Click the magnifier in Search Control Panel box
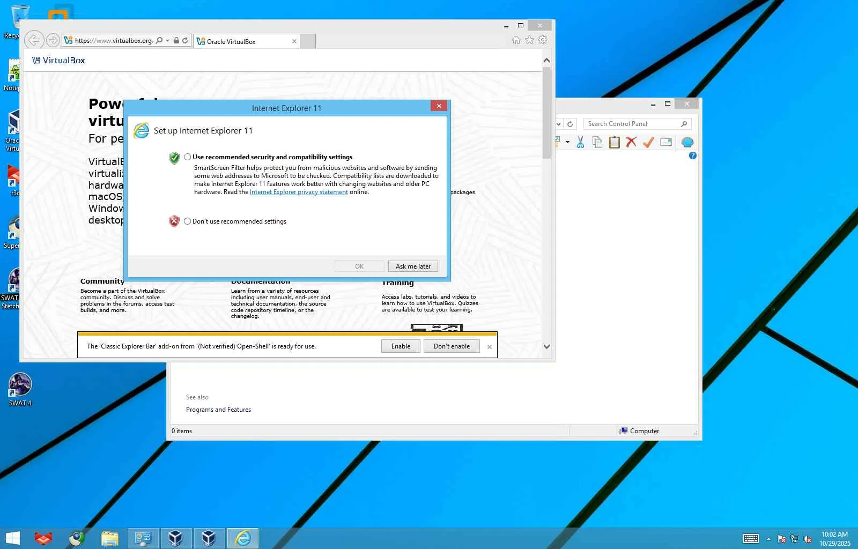The height and width of the screenshot is (549, 858). [684, 124]
